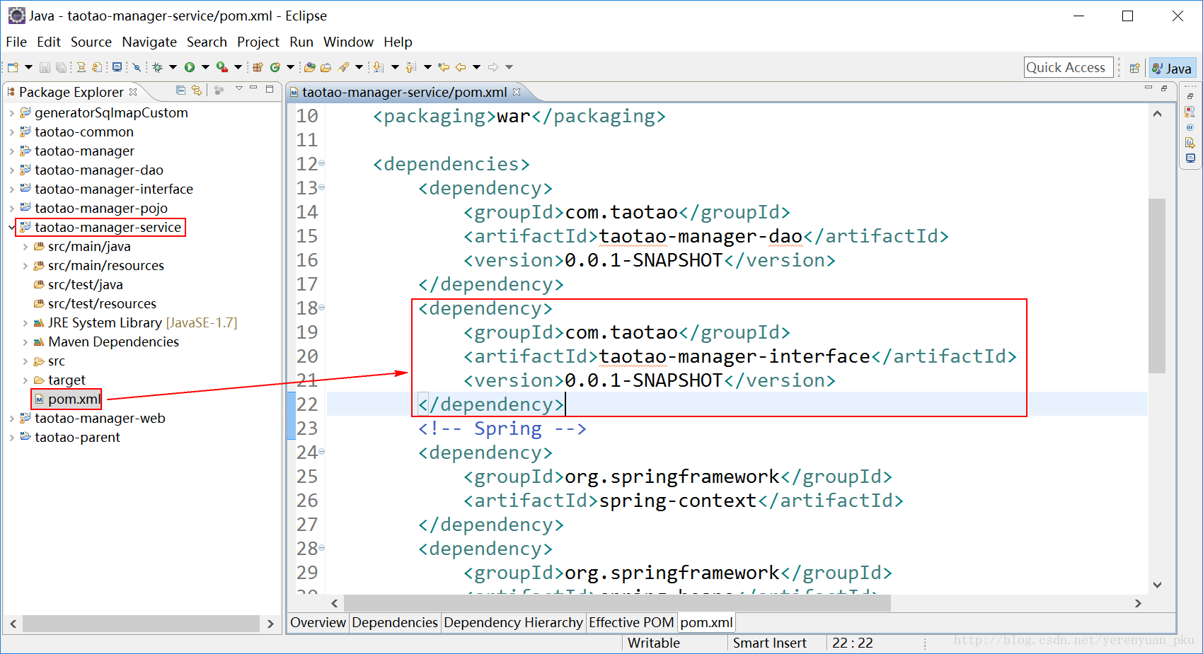Collapse the taotao-manager-service project
The width and height of the screenshot is (1203, 654).
pos(11,228)
